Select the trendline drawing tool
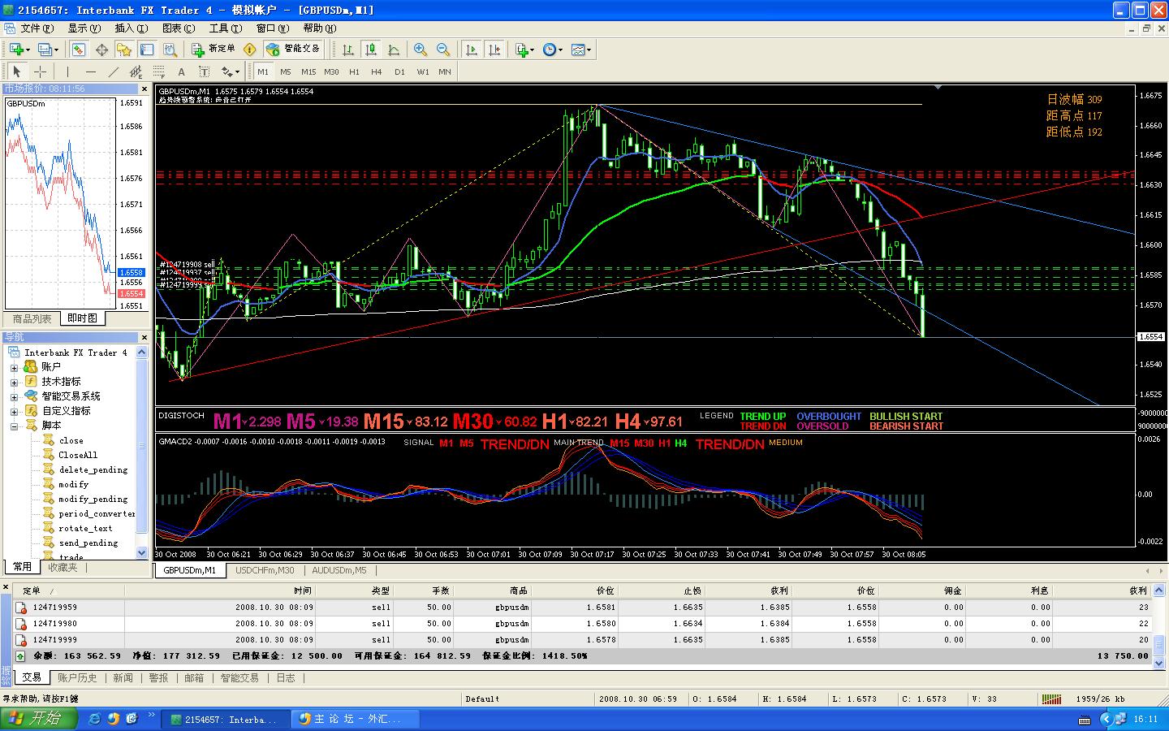Viewport: 1169px width, 731px height. (x=113, y=71)
